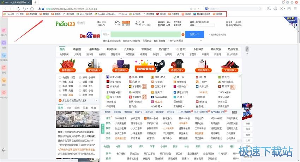Viewport: 300px width, 162px height.
Task: Close the 穿上它 promo notice
Action: tap(96, 100)
